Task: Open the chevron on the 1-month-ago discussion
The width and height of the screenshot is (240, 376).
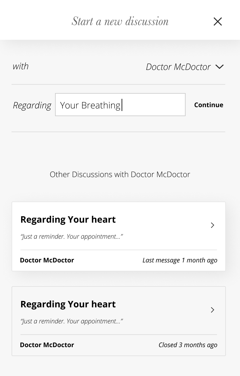Action: tap(212, 225)
